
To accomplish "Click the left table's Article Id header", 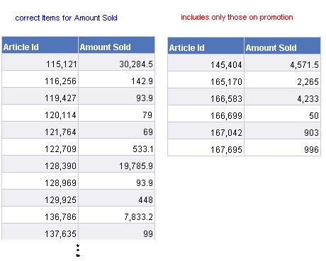I will point(40,45).
